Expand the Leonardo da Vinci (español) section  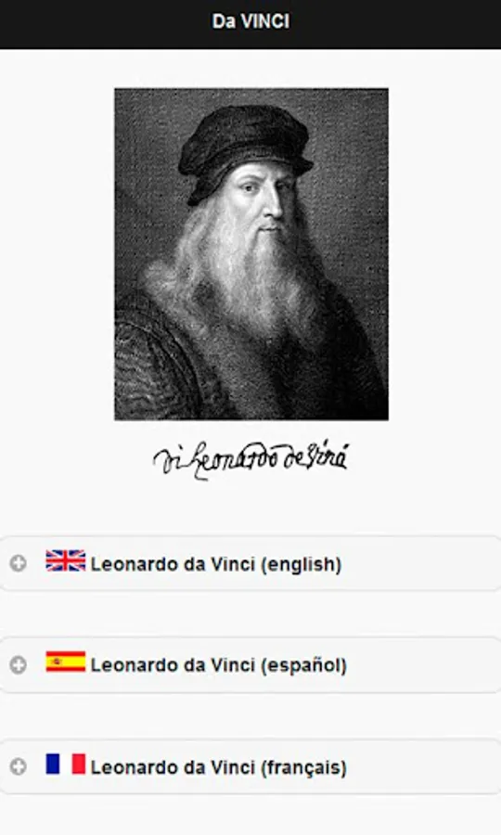(250, 664)
